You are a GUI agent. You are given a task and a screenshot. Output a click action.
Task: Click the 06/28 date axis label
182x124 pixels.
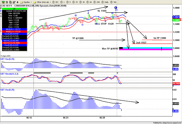coord(102,118)
